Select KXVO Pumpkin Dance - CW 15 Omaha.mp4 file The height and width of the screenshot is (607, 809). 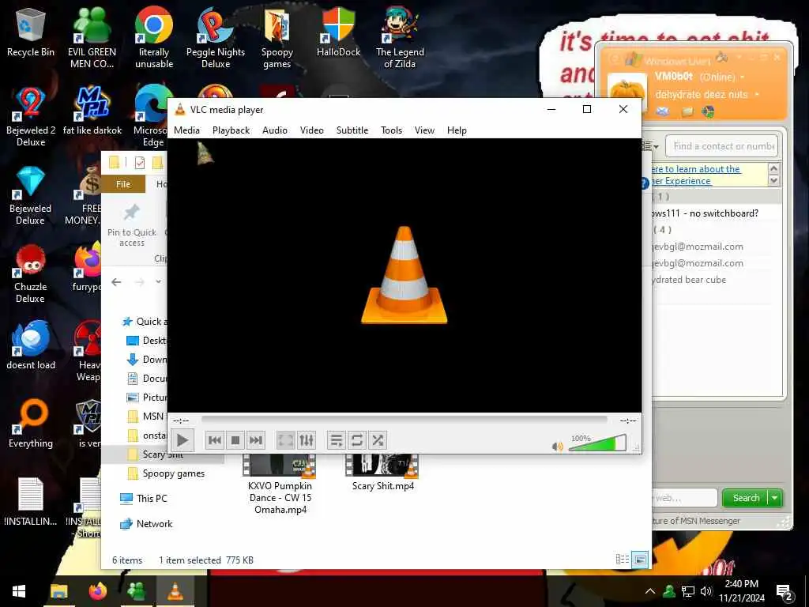click(x=280, y=485)
